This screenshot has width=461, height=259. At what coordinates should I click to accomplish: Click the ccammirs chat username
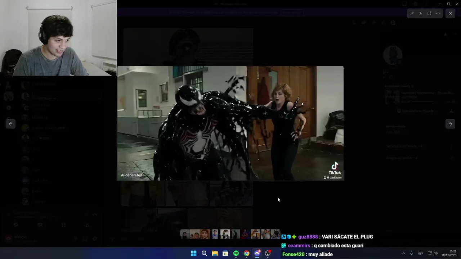(299, 246)
